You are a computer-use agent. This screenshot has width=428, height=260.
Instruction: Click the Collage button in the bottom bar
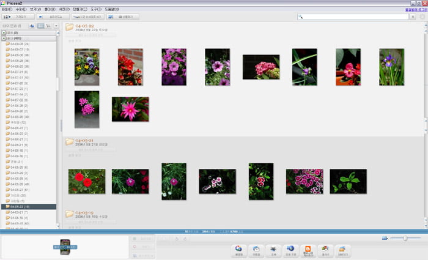pos(325,250)
